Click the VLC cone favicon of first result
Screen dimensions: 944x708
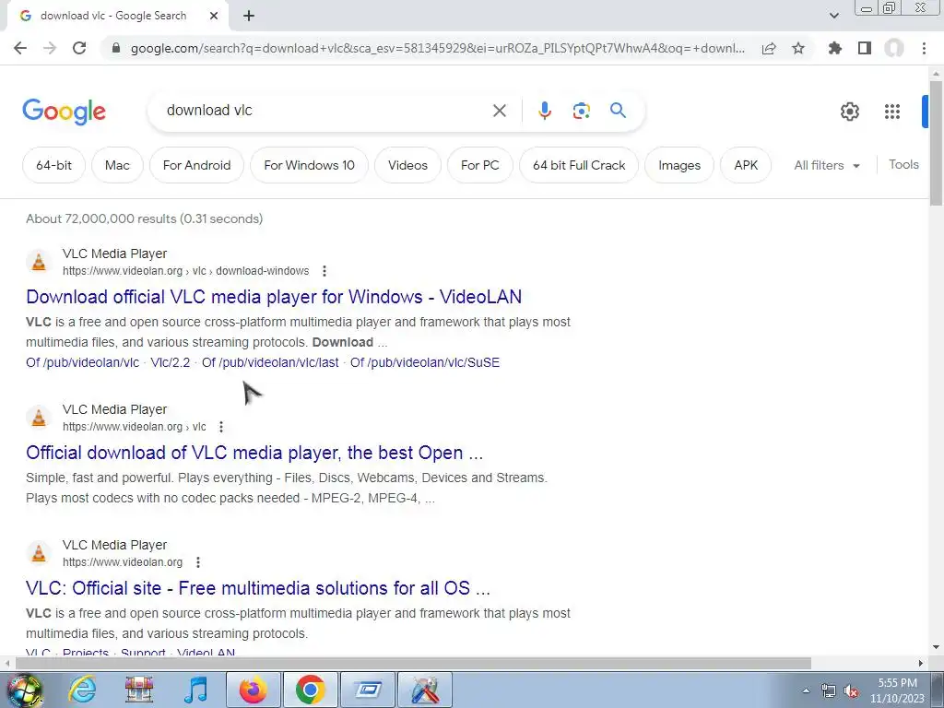coord(39,262)
